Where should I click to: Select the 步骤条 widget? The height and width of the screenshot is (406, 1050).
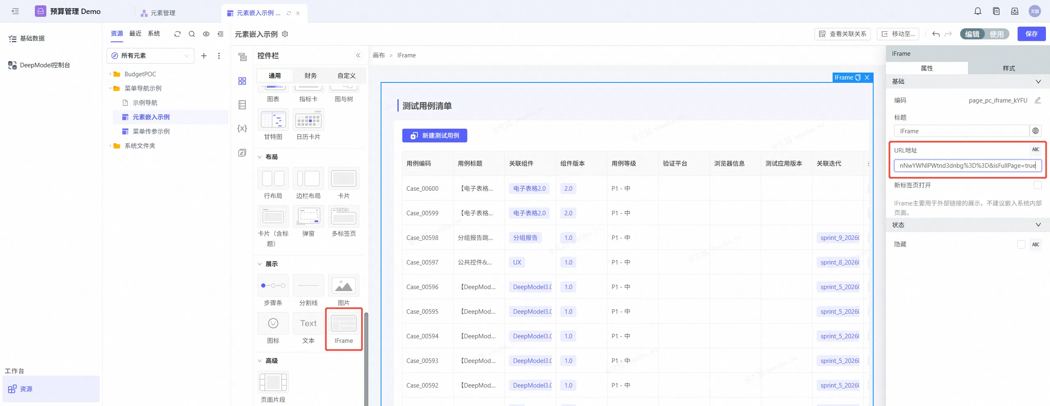click(273, 291)
